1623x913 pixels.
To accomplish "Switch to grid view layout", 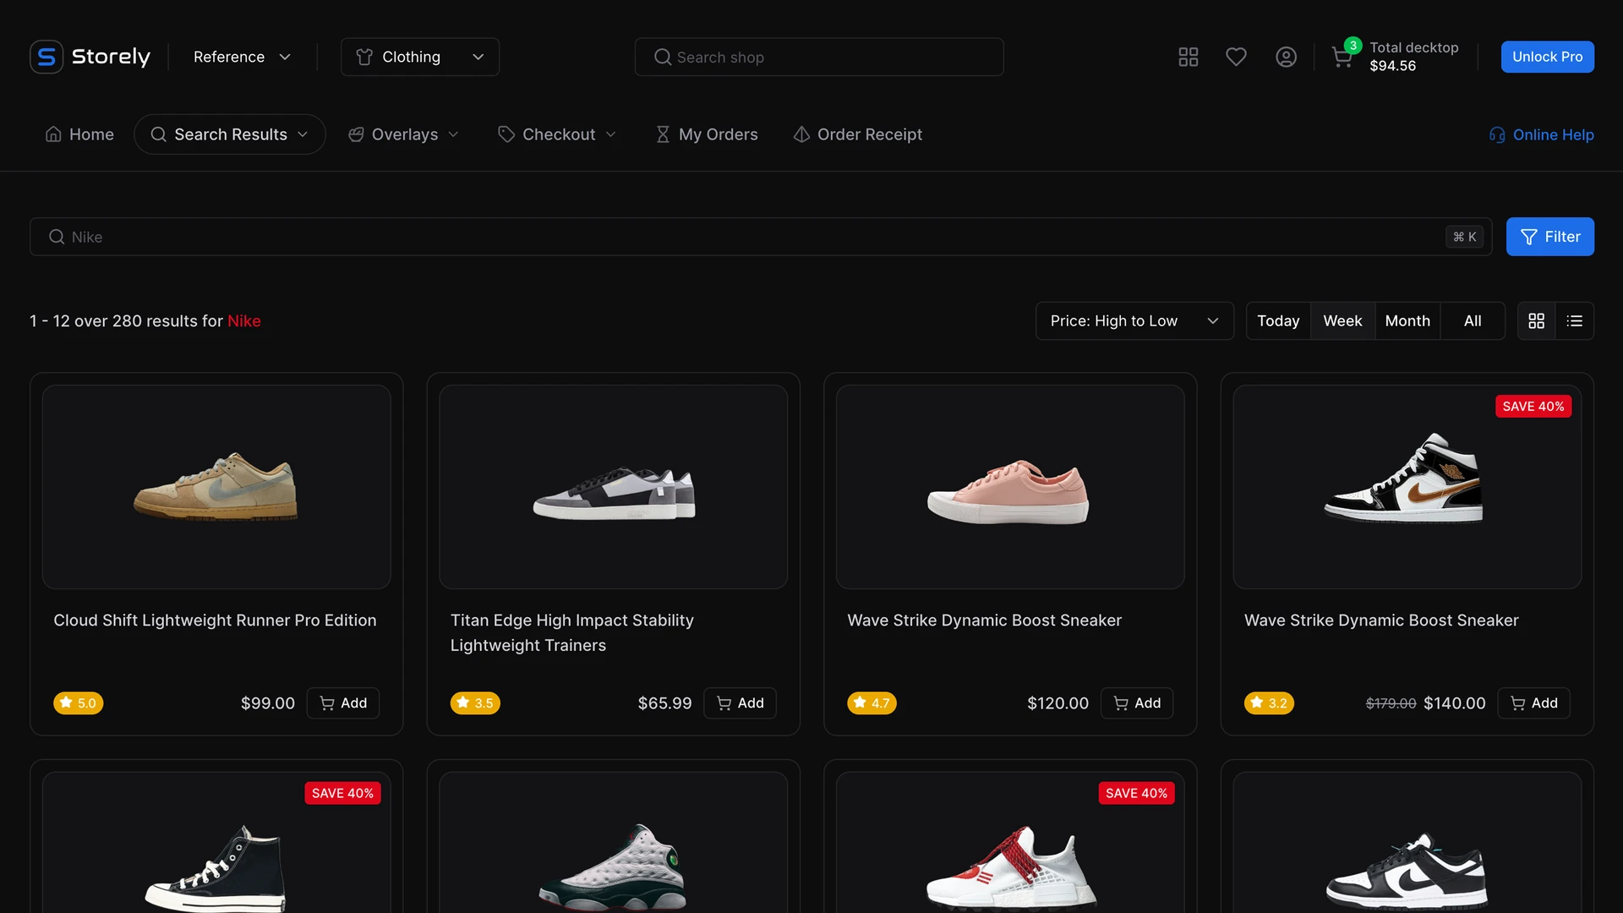I will tap(1537, 321).
